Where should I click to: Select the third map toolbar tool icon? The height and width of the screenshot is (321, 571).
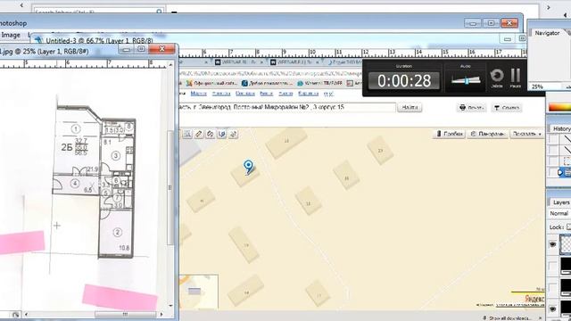[x=211, y=134]
